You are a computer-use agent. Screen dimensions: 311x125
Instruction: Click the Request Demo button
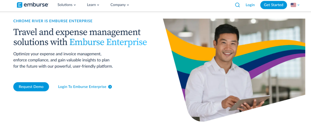(31, 87)
